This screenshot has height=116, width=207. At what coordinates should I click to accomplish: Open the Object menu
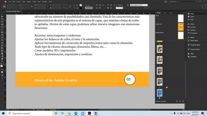coord(29,2)
